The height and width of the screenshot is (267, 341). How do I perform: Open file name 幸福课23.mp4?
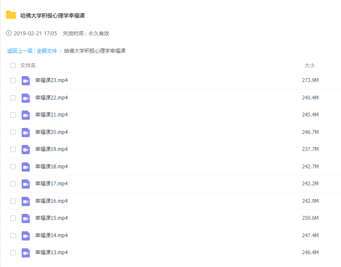click(52, 80)
